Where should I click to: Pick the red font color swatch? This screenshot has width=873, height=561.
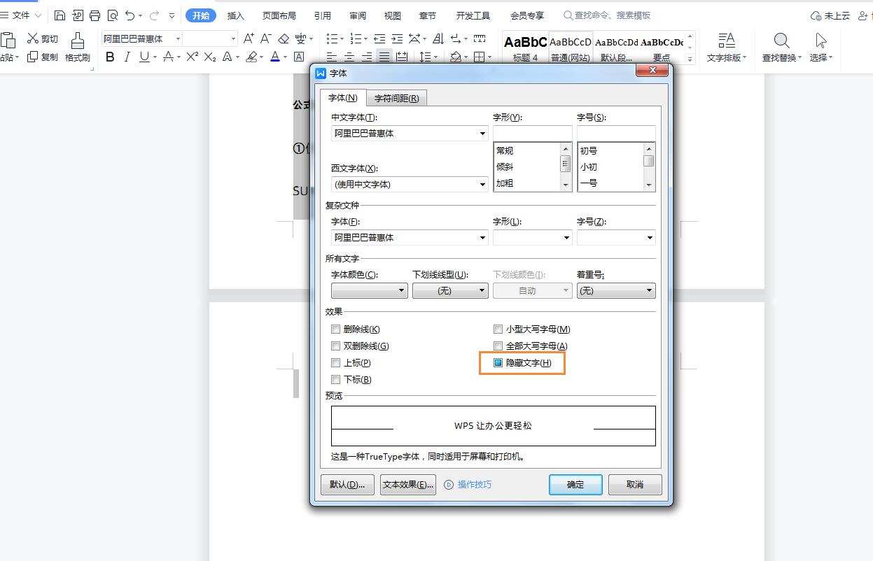pos(276,57)
